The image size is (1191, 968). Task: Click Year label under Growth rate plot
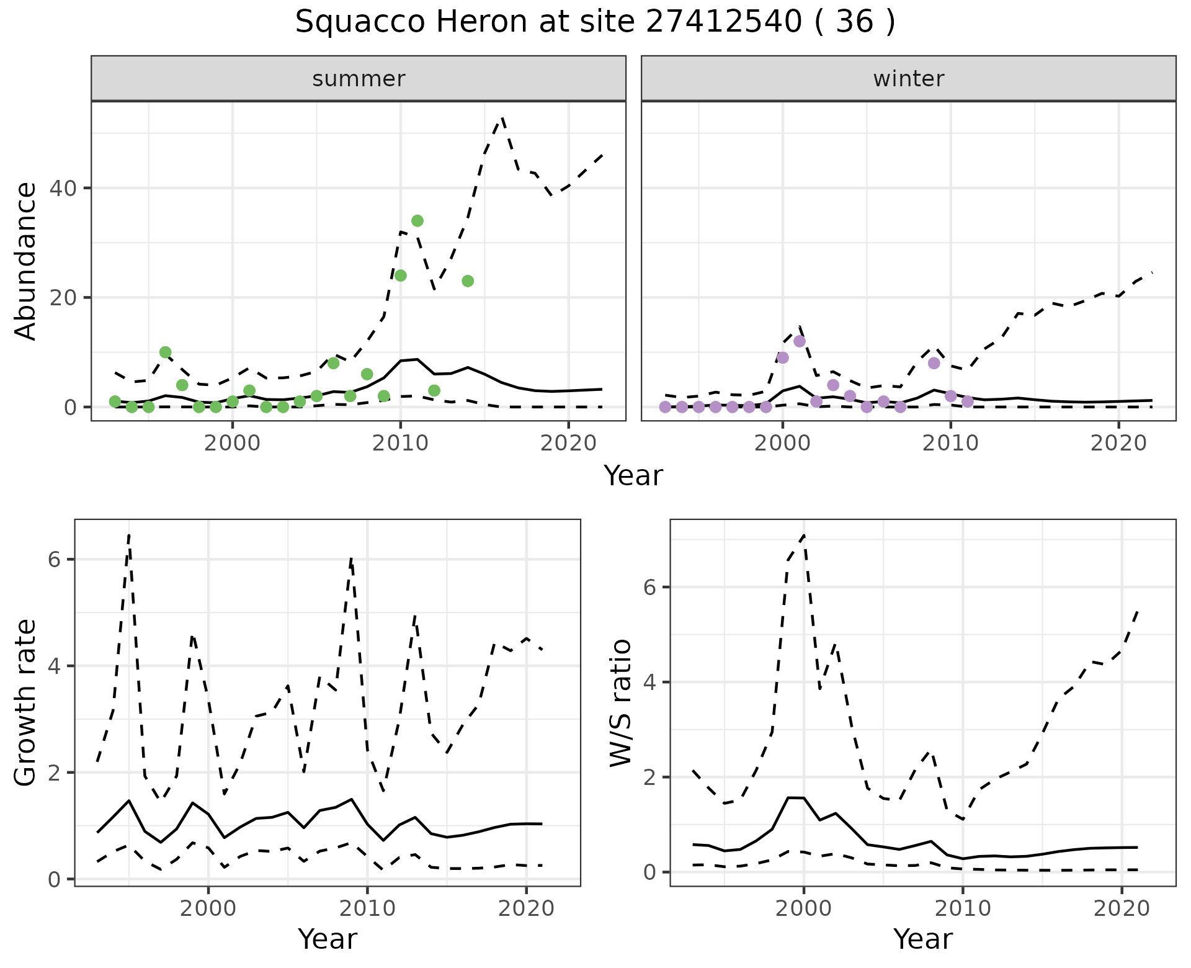(x=327, y=939)
